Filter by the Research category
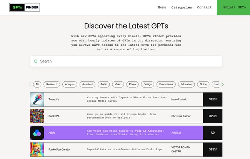 coord(52,84)
